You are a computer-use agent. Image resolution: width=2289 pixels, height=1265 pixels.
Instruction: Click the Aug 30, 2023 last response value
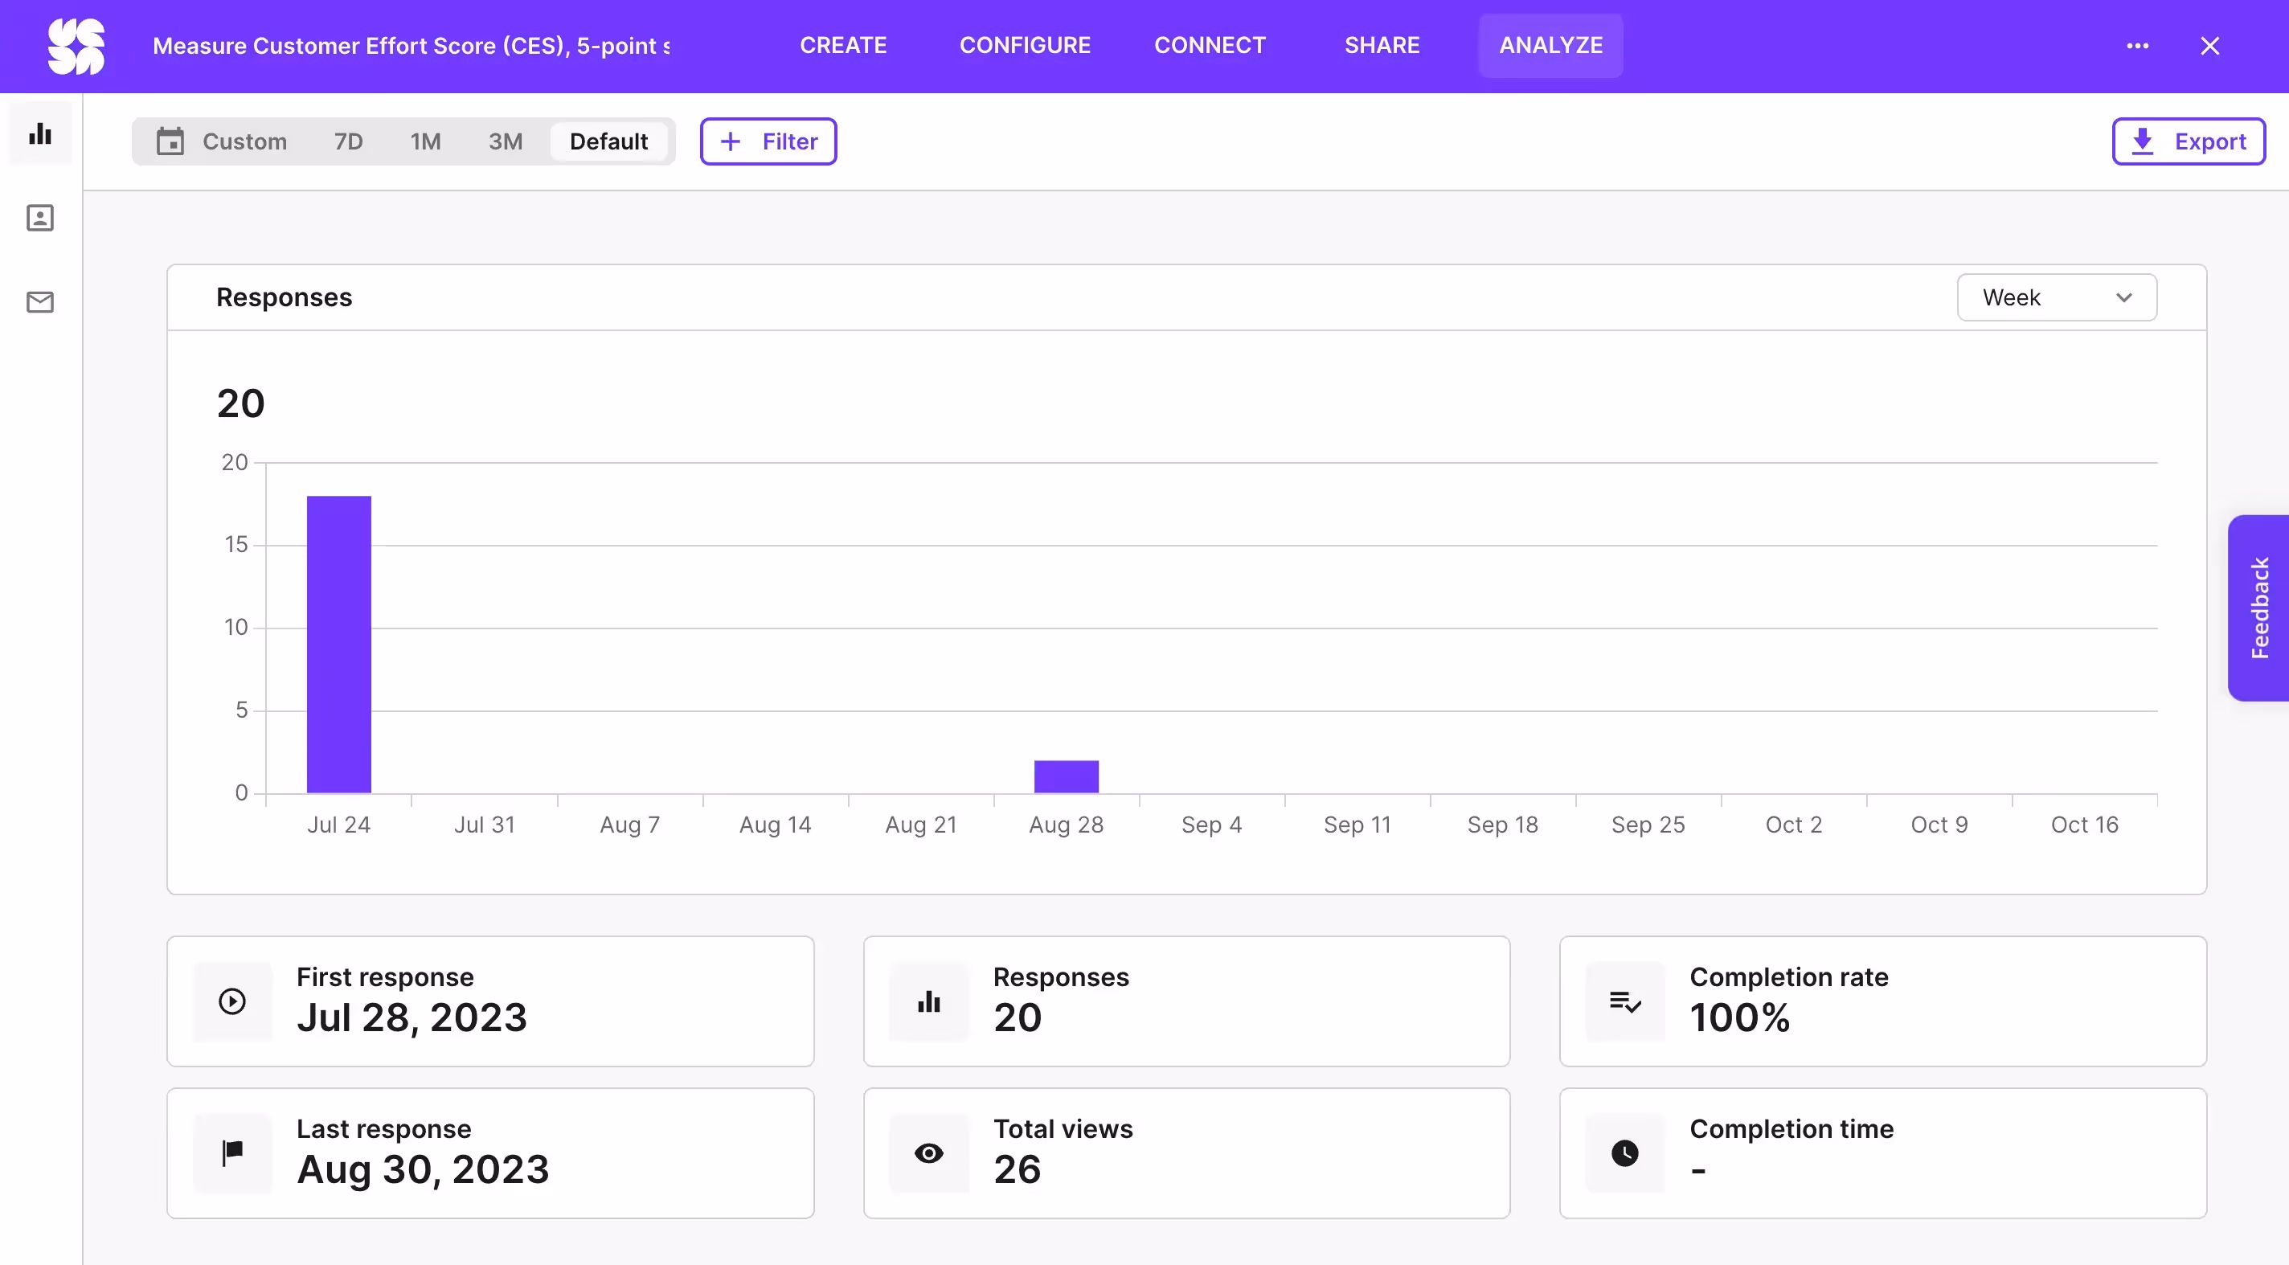click(423, 1169)
